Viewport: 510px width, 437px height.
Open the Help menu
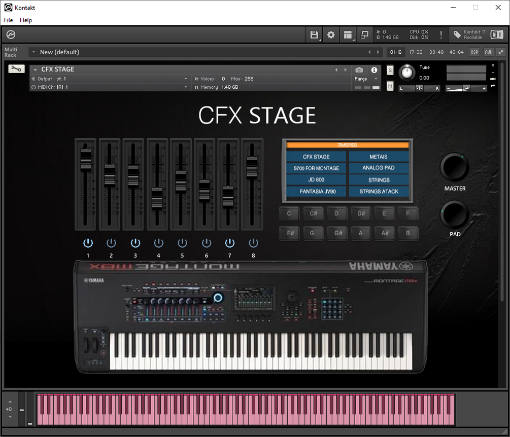click(26, 20)
